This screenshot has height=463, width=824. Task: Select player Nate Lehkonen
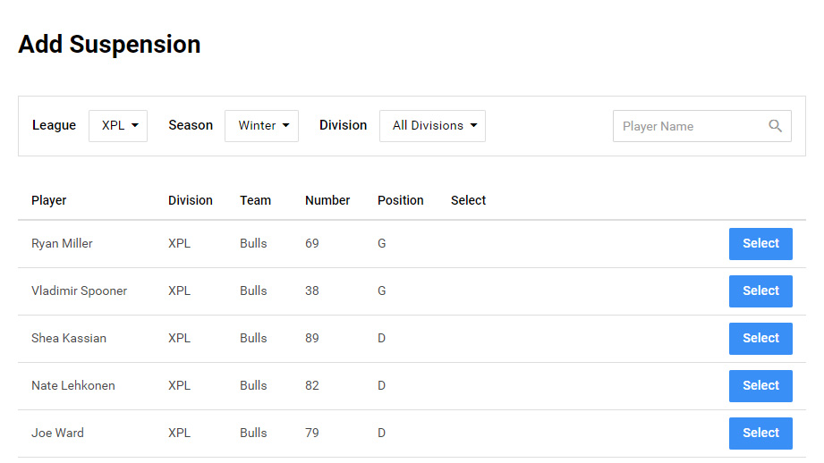pyautogui.click(x=760, y=386)
